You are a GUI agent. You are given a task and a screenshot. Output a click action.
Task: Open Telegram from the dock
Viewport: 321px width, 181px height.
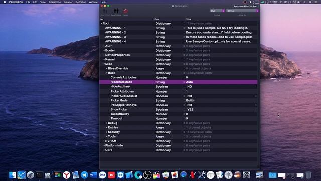[84, 175]
